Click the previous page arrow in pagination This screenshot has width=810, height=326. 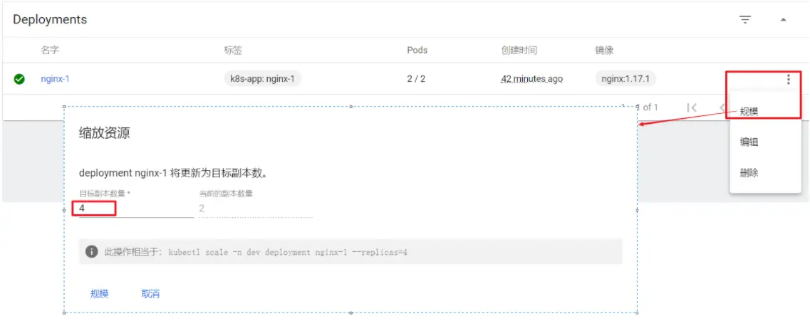[x=722, y=107]
